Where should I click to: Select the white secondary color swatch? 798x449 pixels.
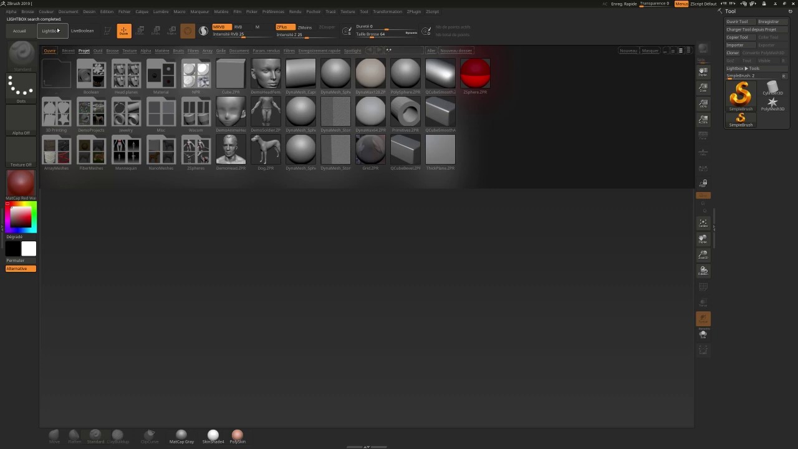[29, 249]
